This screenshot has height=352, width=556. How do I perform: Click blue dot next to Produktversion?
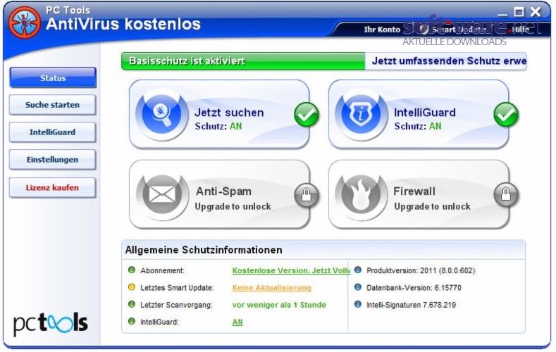click(358, 270)
